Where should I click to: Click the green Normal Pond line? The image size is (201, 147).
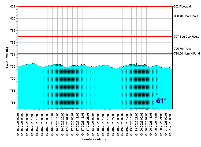pos(94,54)
